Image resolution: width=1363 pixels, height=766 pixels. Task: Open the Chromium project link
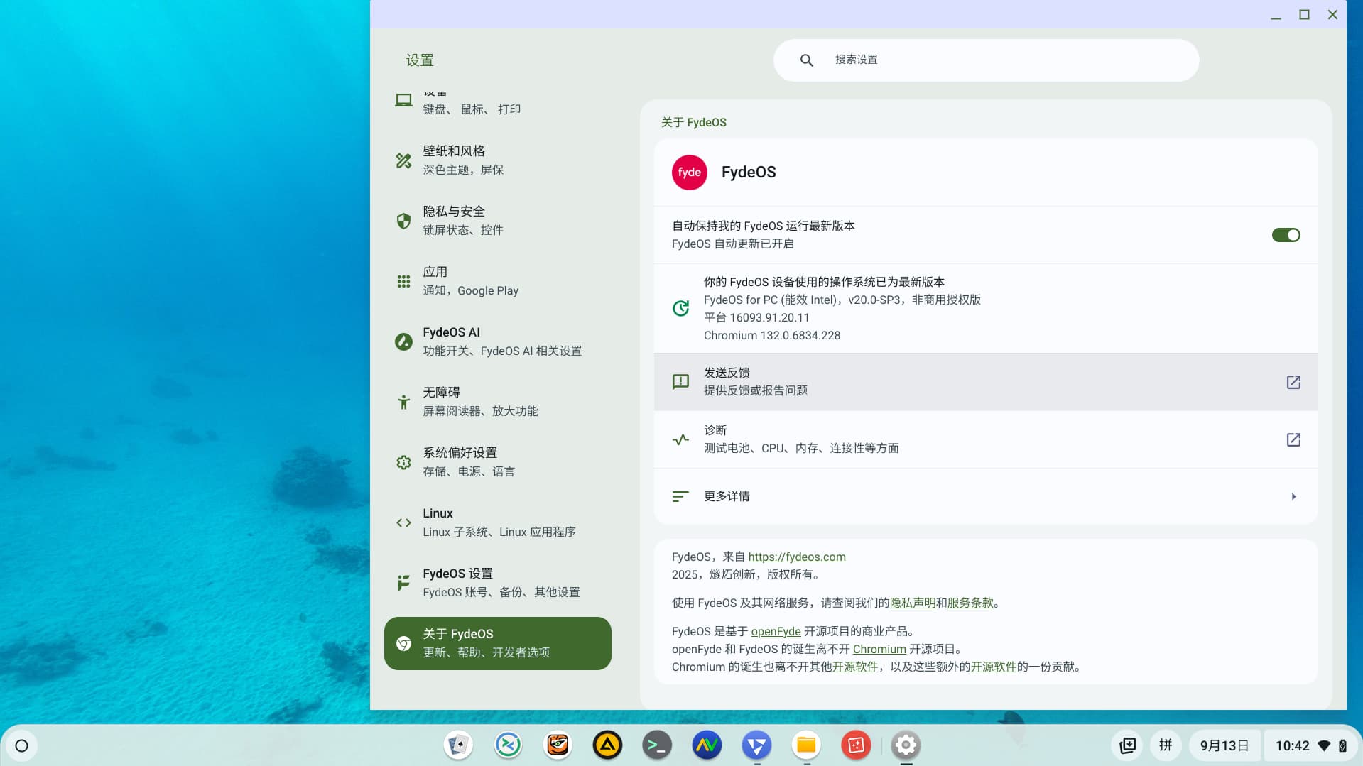pyautogui.click(x=879, y=649)
